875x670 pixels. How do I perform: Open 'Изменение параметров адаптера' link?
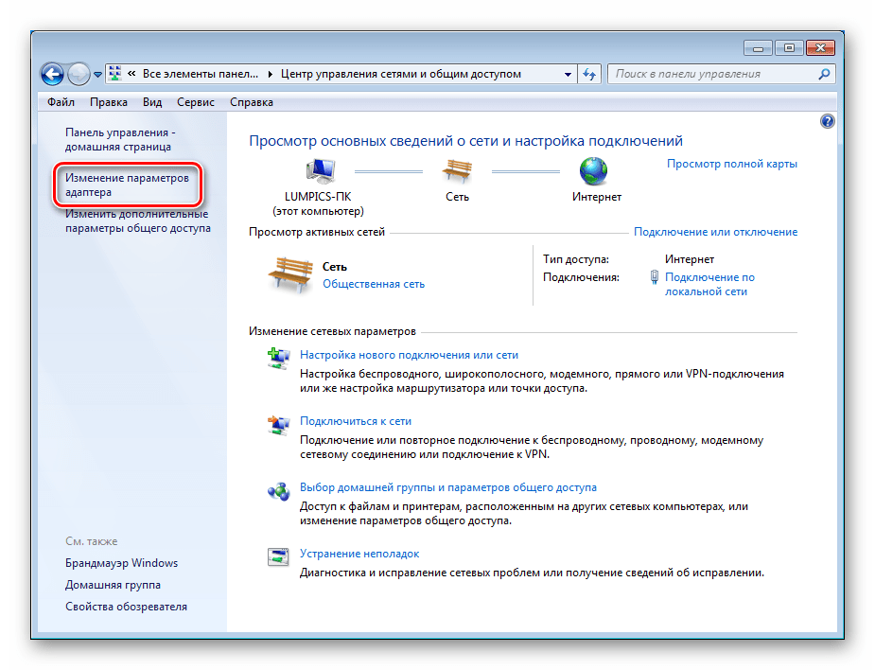click(127, 185)
